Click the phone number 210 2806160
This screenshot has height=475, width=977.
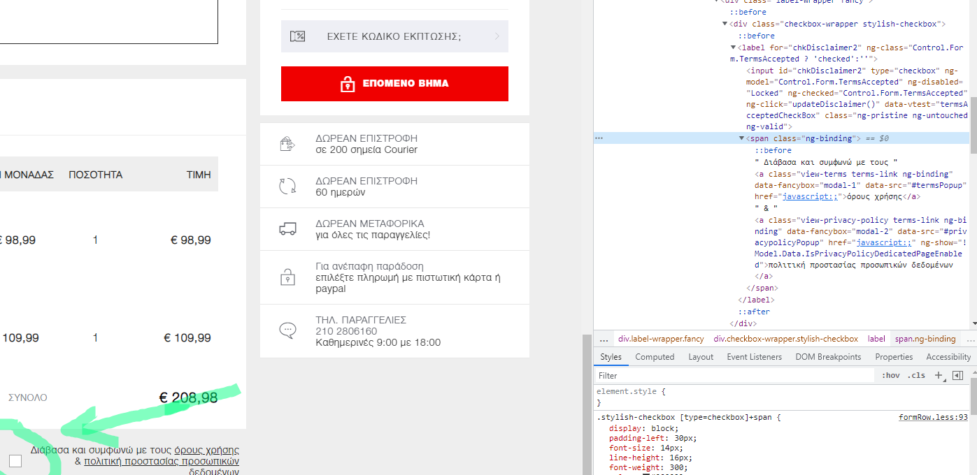[x=346, y=331]
